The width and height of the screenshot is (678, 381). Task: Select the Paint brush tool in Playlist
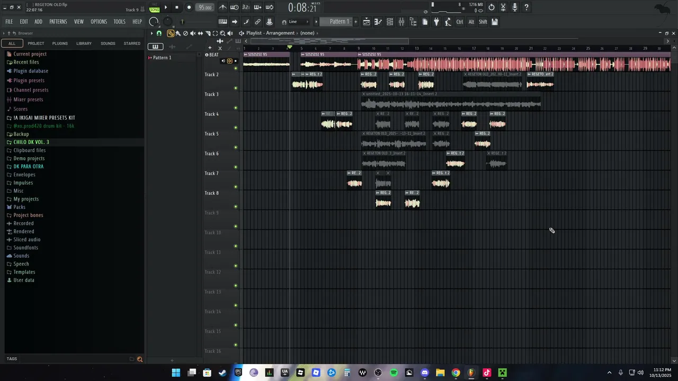(178, 33)
